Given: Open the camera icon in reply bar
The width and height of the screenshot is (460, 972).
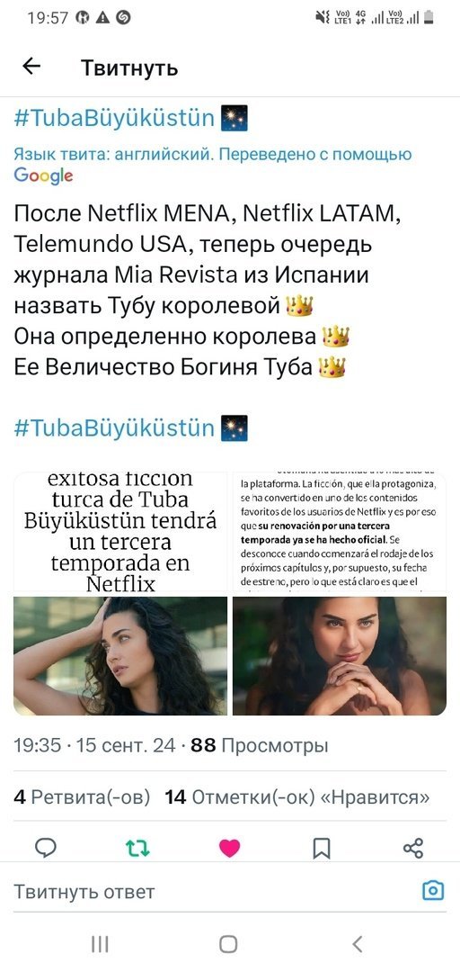Looking at the screenshot, I should 433,891.
